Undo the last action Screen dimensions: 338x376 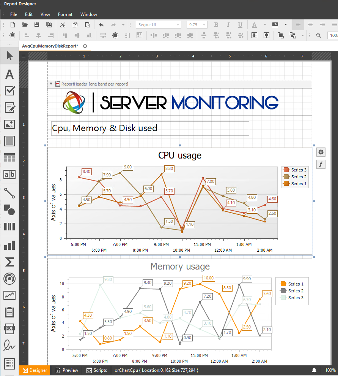[x=101, y=25]
